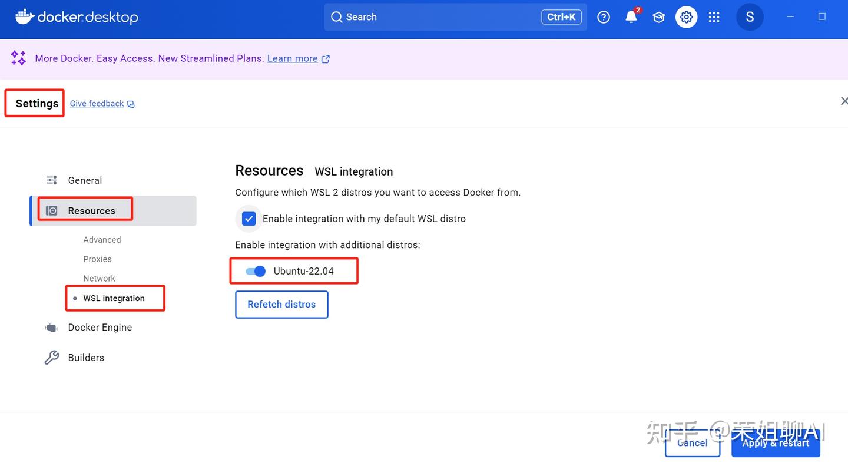Click Apply & restart button

coord(776,443)
